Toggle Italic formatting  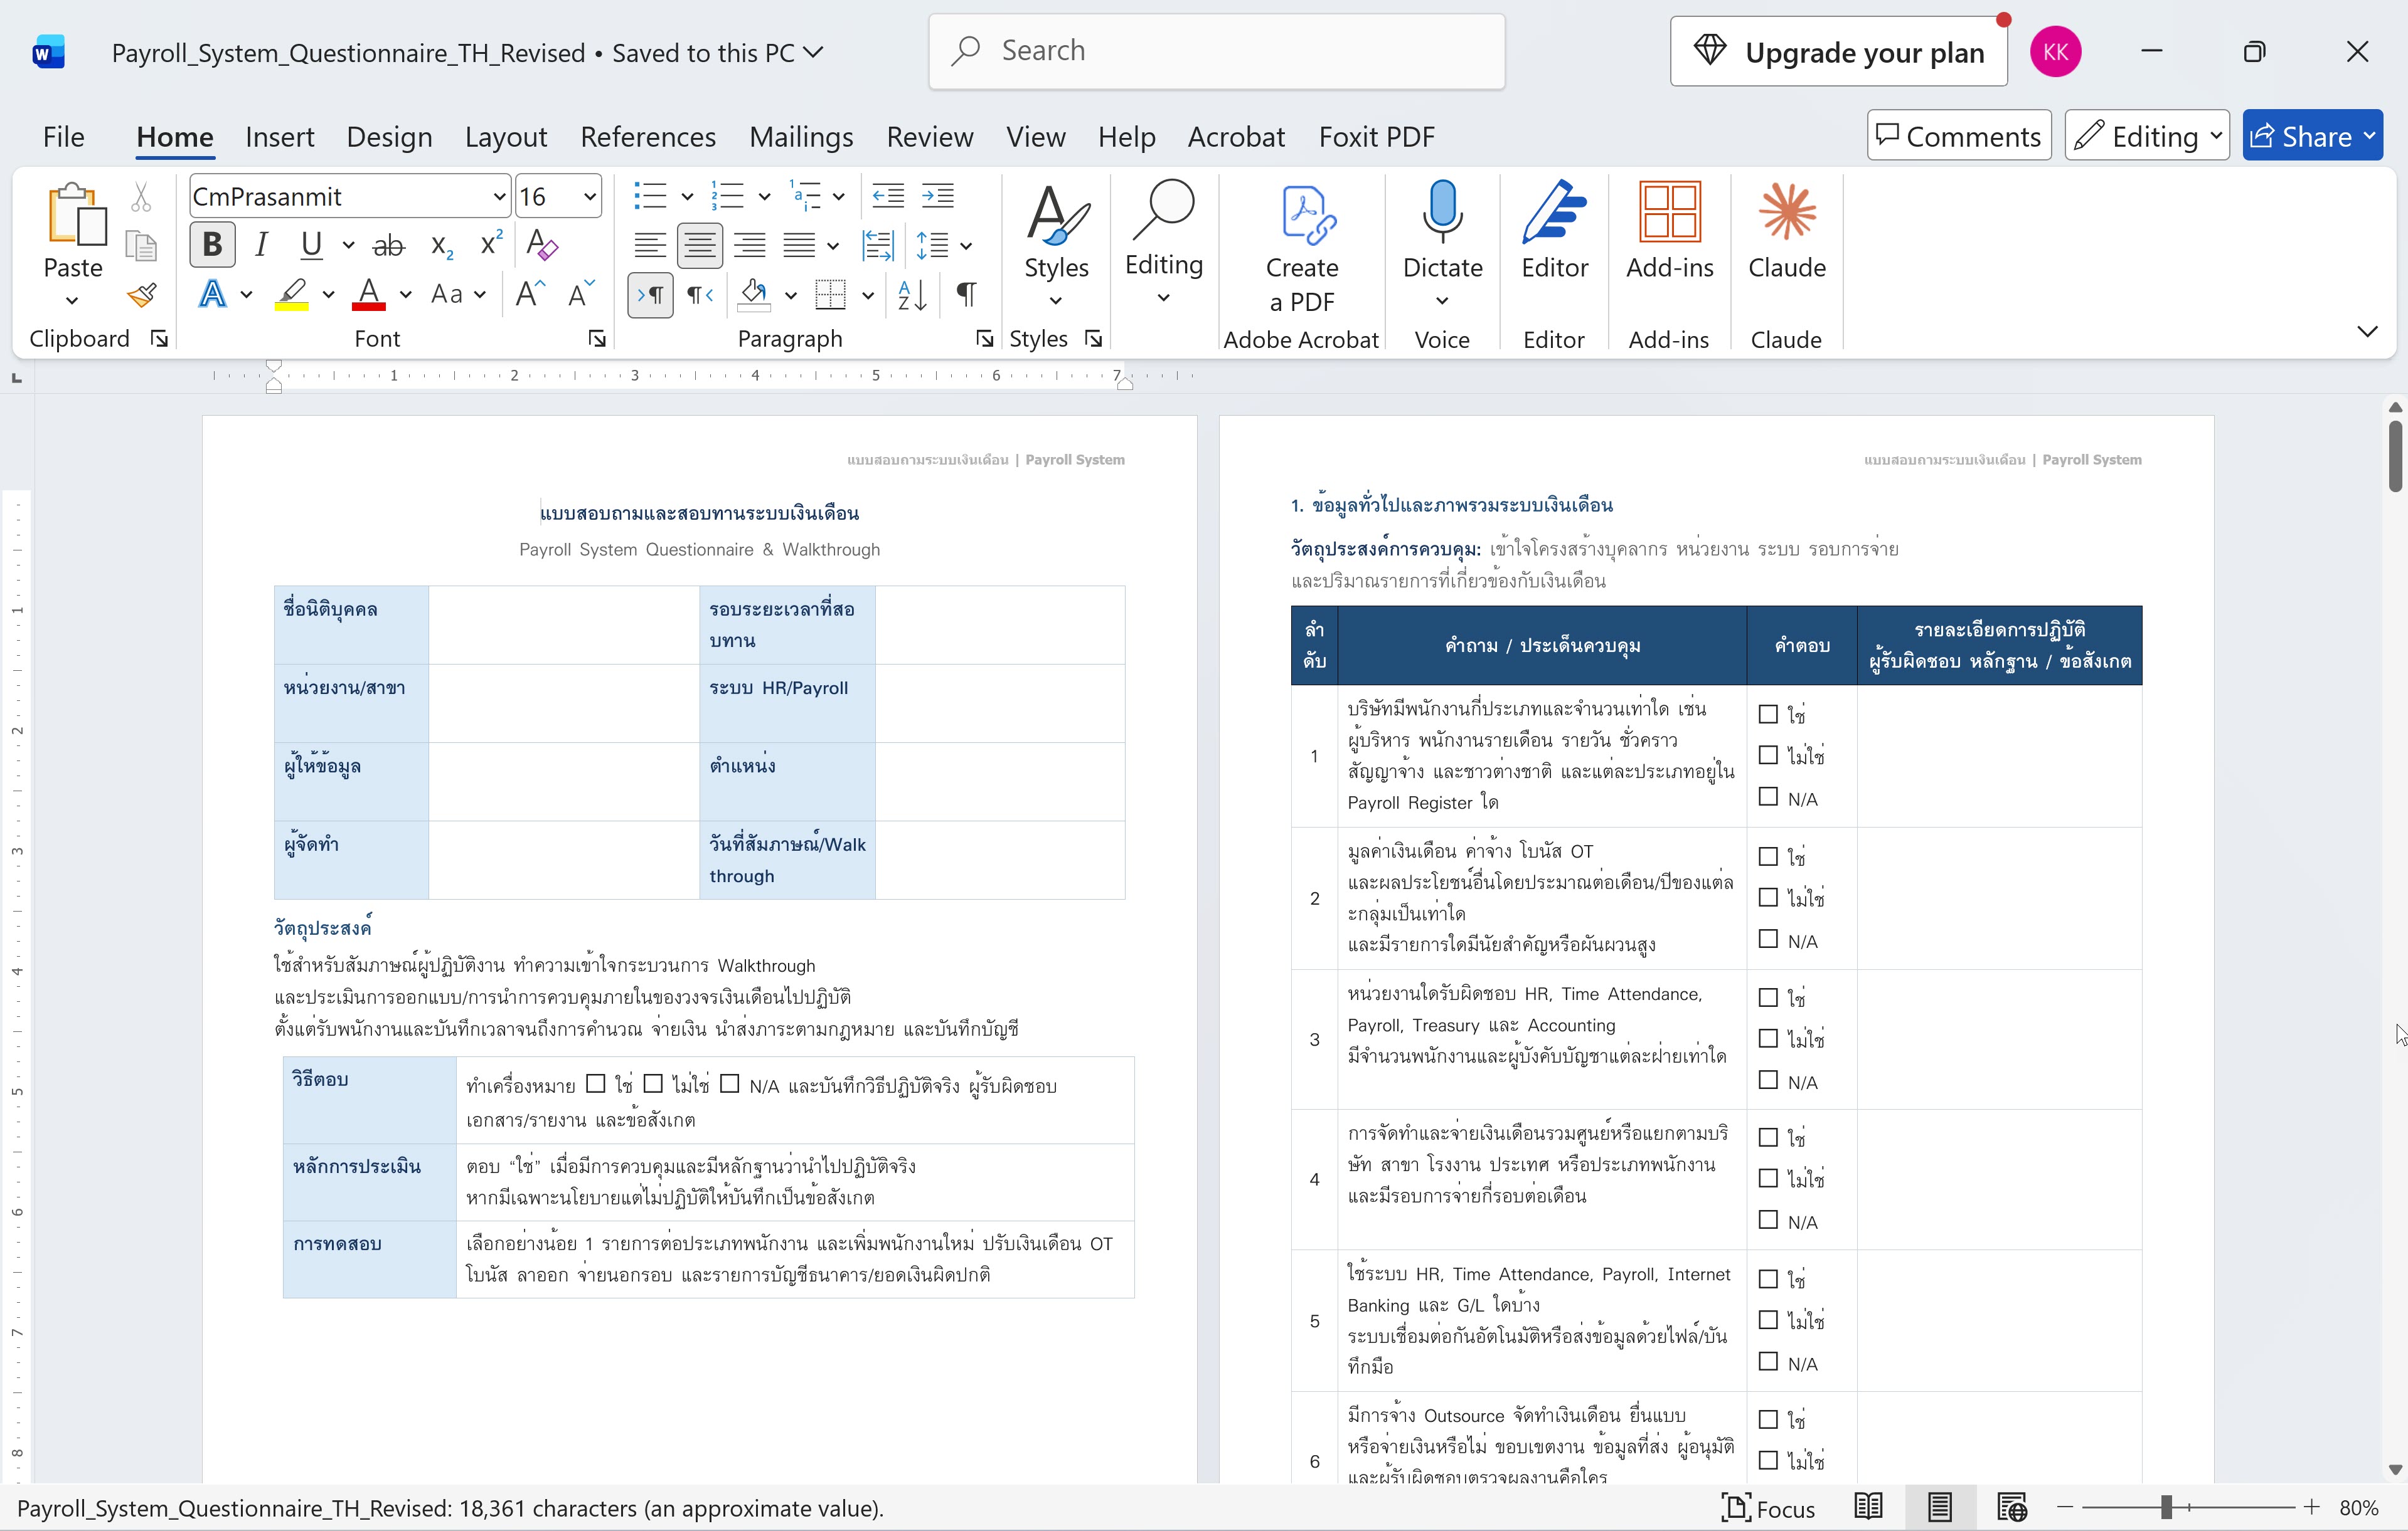(x=262, y=245)
